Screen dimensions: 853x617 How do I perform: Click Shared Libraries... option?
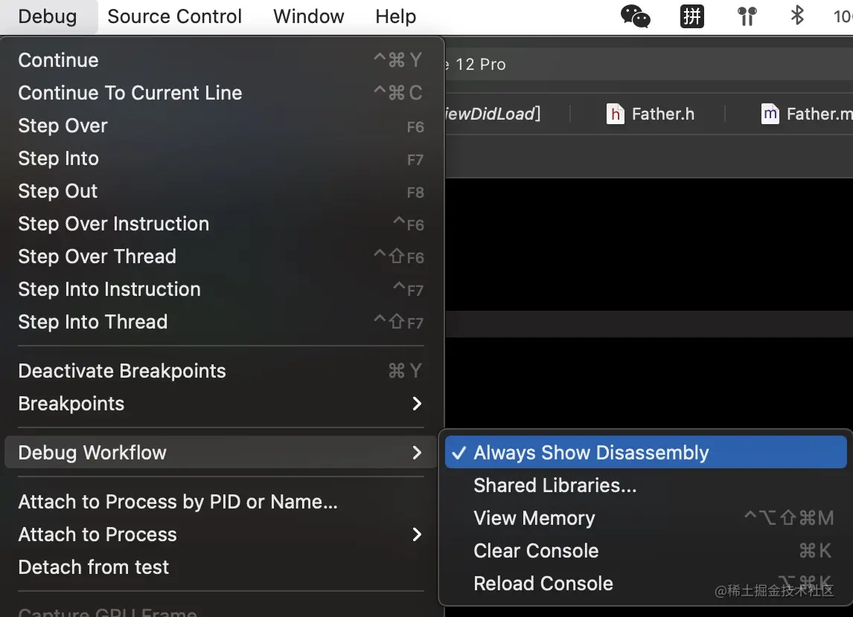[555, 485]
